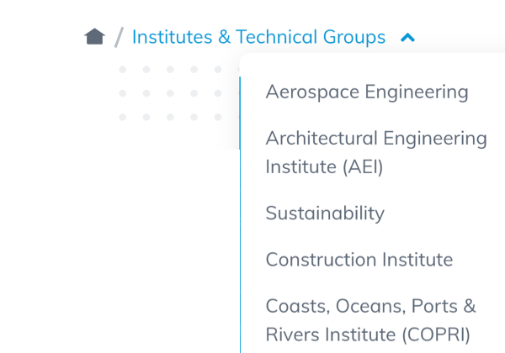This screenshot has width=505, height=353.
Task: Click the blue upward caret arrow
Action: (408, 37)
